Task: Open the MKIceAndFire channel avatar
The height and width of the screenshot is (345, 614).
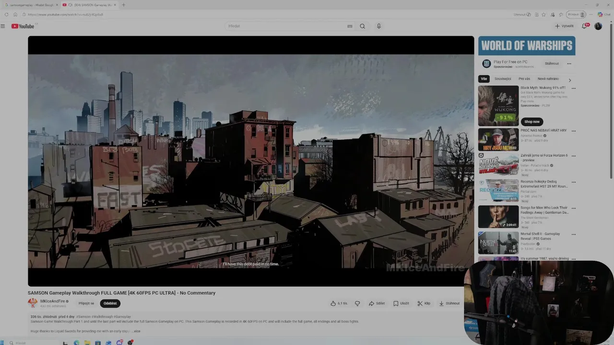Action: click(33, 303)
